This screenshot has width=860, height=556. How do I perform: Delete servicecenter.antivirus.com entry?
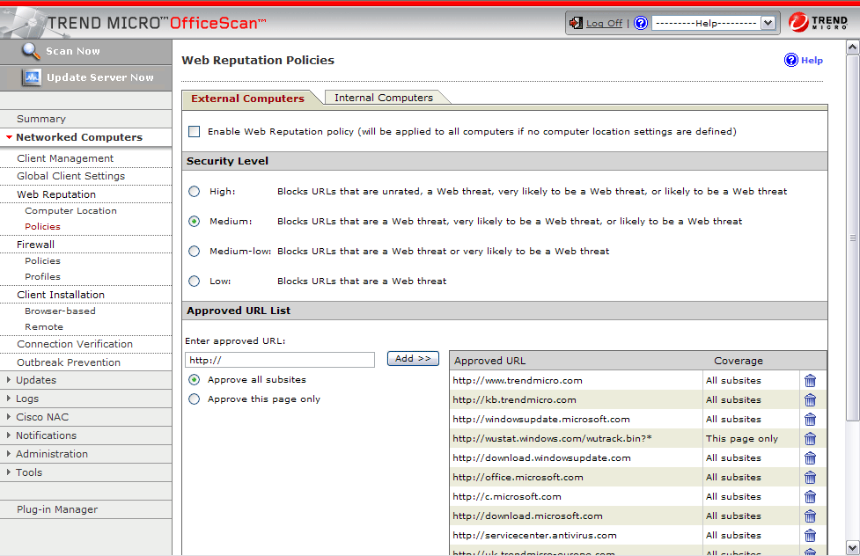pyautogui.click(x=810, y=536)
